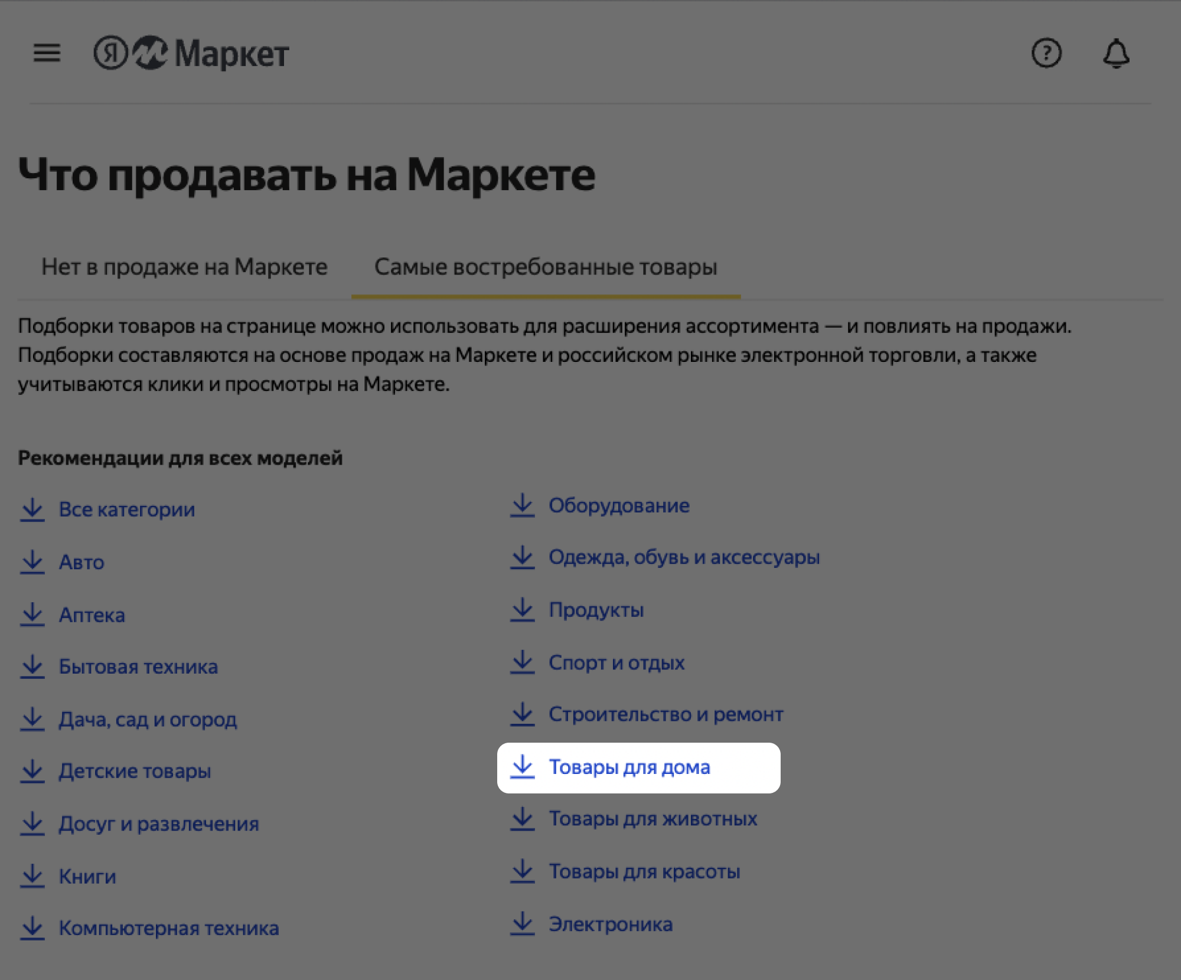Click the Yandex Market logo
This screenshot has width=1181, height=980.
tap(191, 53)
